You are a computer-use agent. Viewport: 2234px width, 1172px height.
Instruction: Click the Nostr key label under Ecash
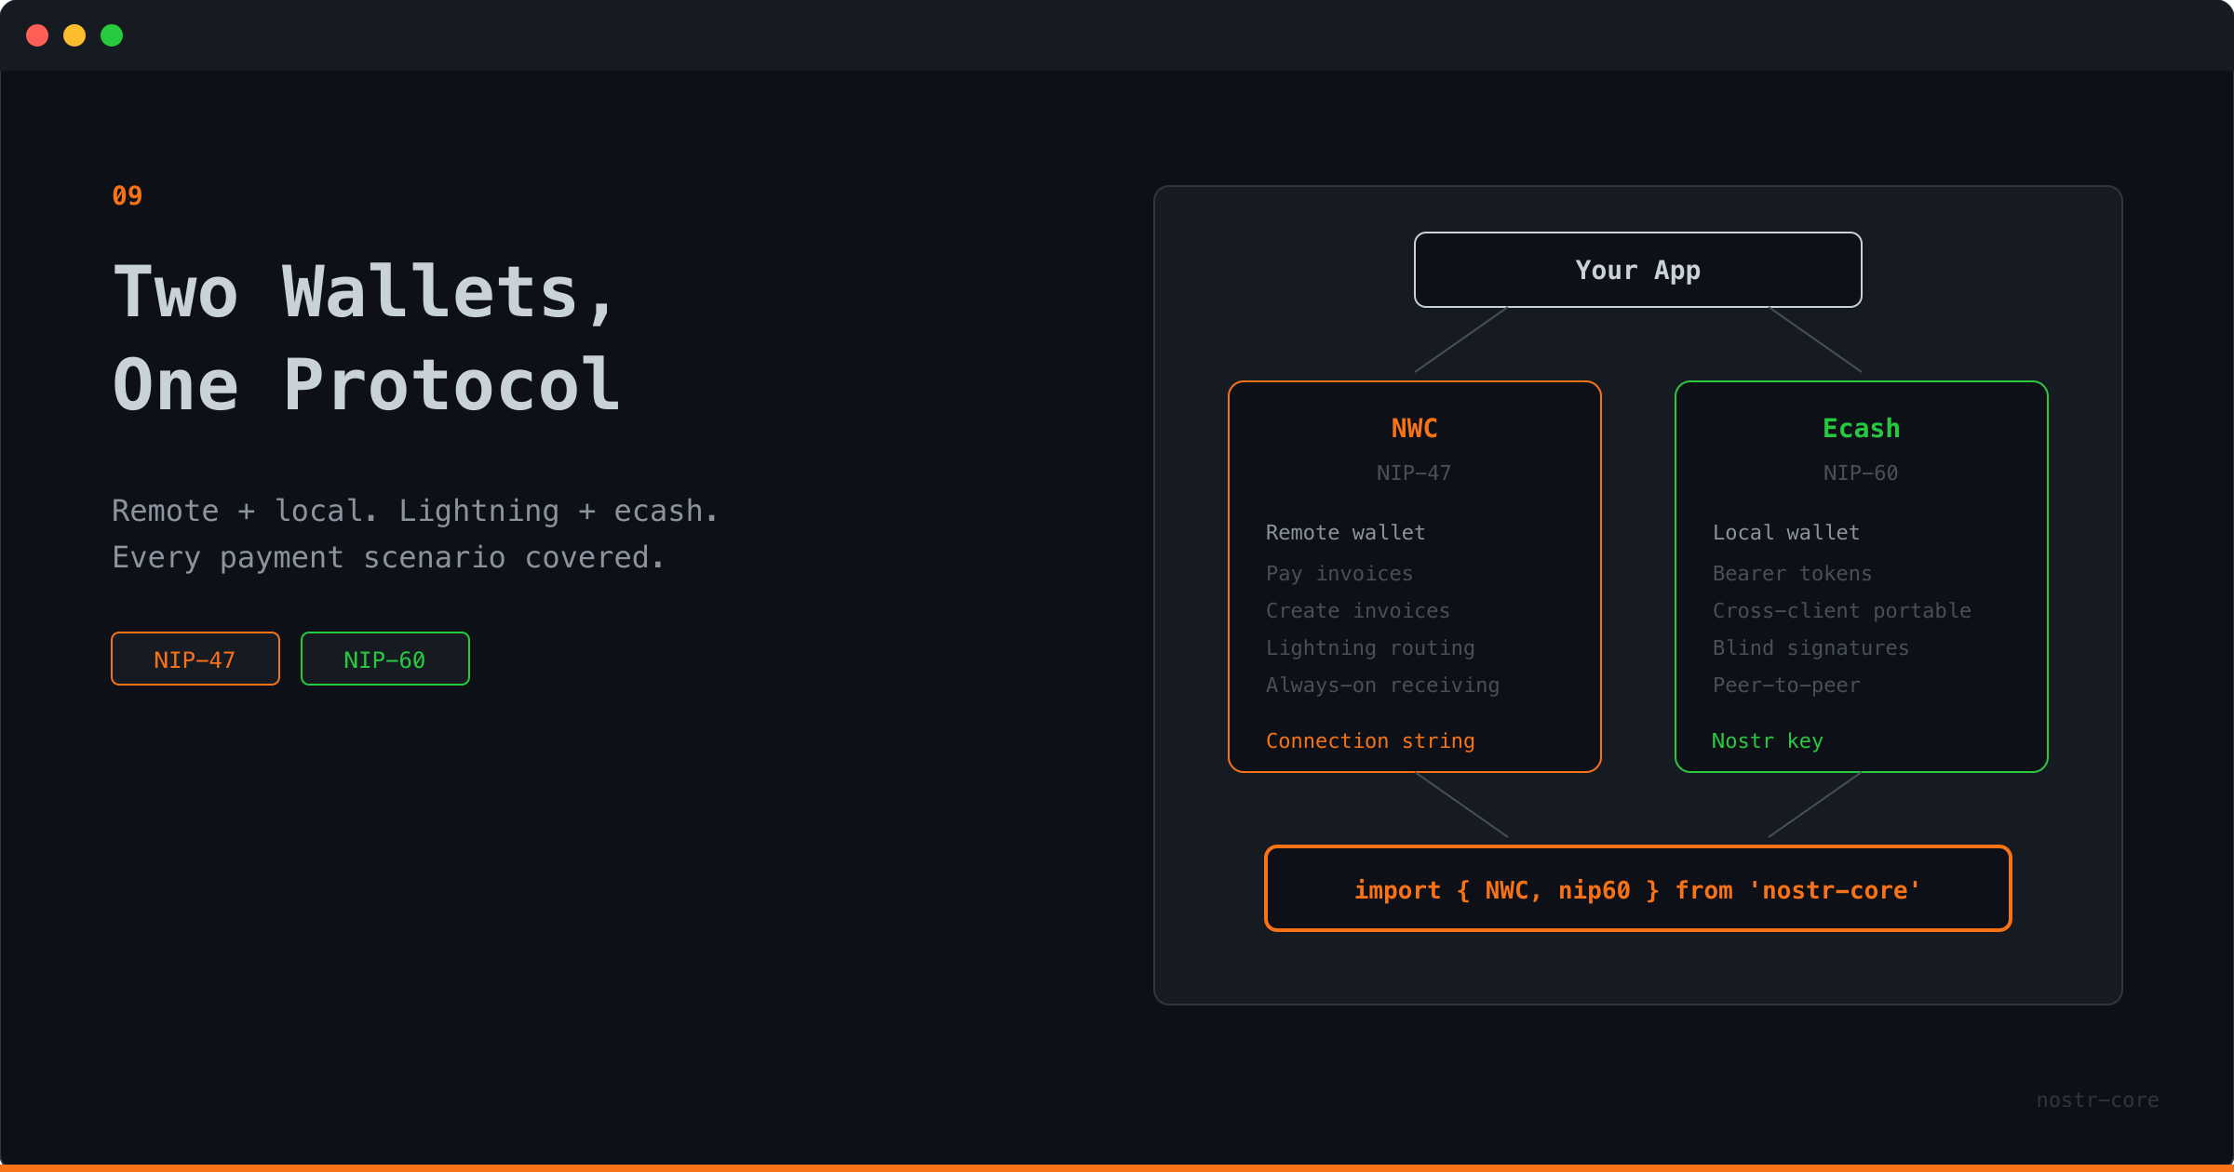(x=1768, y=740)
